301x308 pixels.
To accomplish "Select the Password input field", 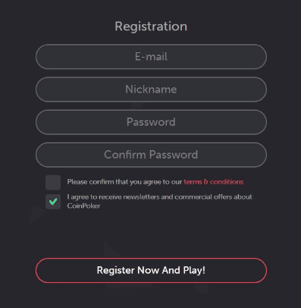I will [x=151, y=122].
